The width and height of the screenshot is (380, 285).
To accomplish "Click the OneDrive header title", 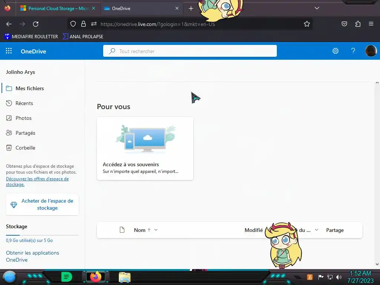I will coord(33,51).
